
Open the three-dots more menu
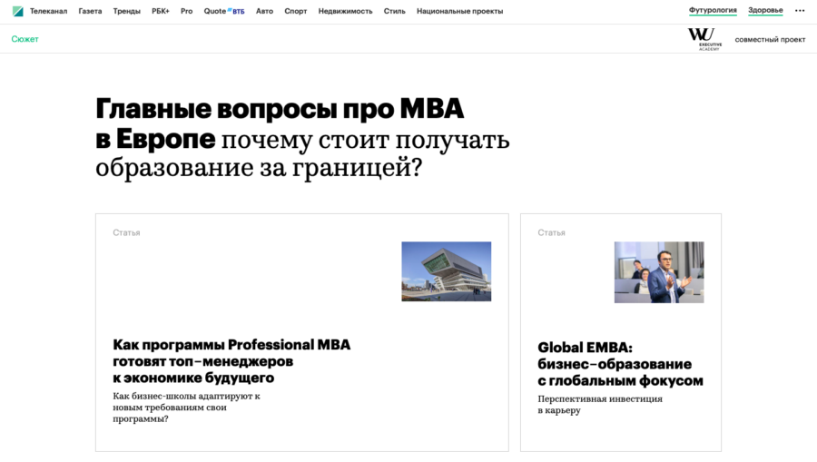click(x=800, y=10)
